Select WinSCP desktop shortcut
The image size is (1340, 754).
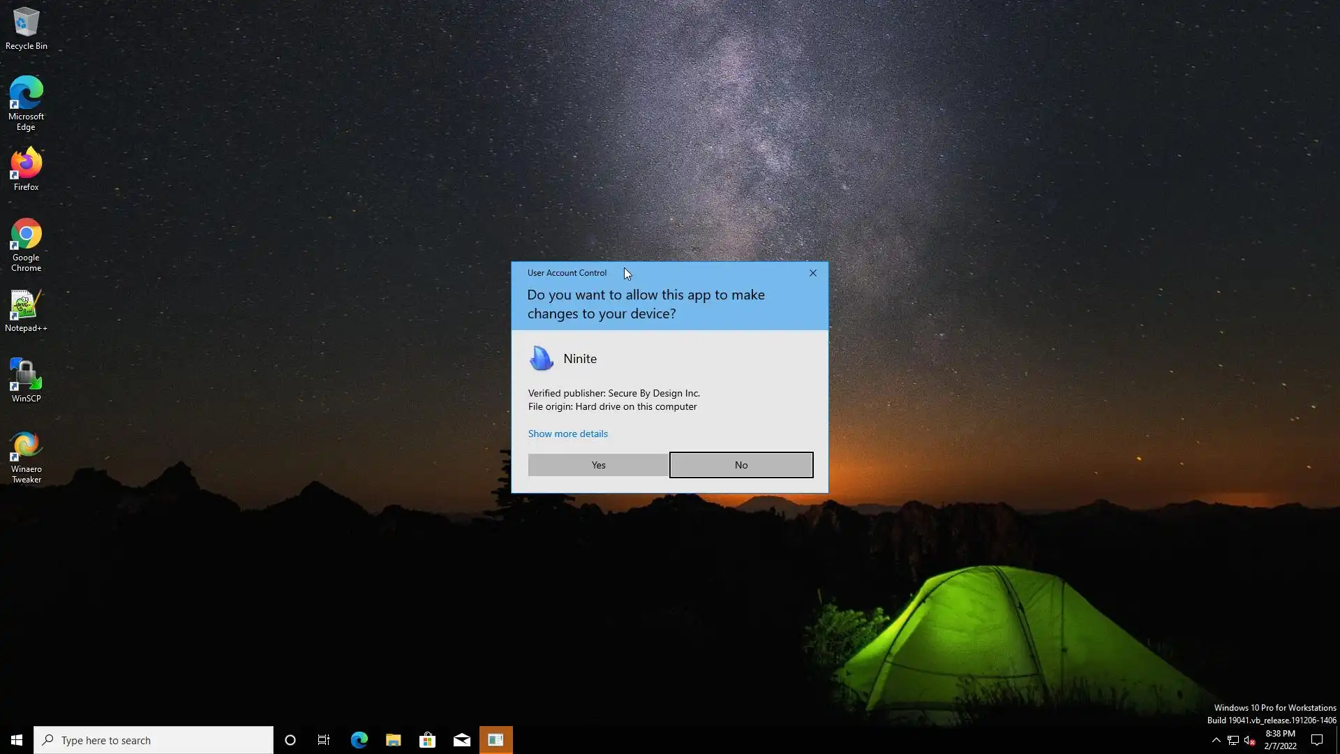coord(26,379)
